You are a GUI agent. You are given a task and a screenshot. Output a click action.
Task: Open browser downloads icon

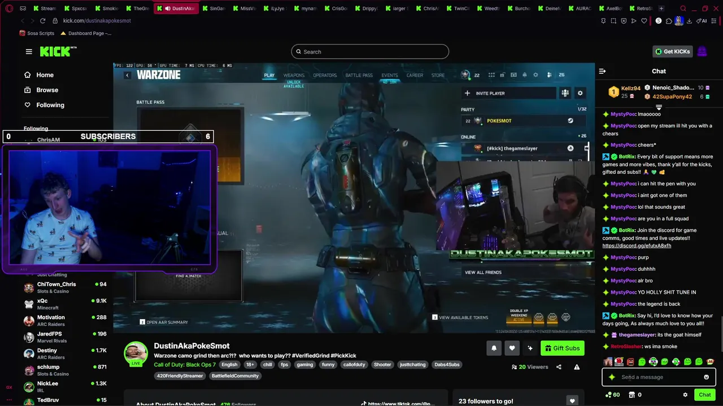689,21
